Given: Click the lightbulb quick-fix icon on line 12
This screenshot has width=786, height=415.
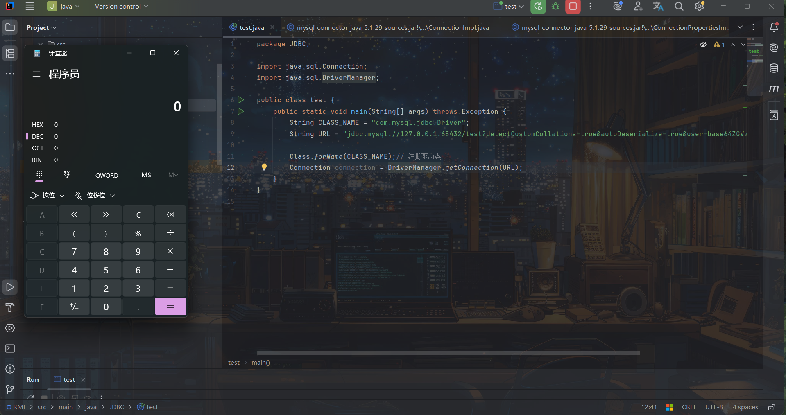Looking at the screenshot, I should tap(264, 167).
